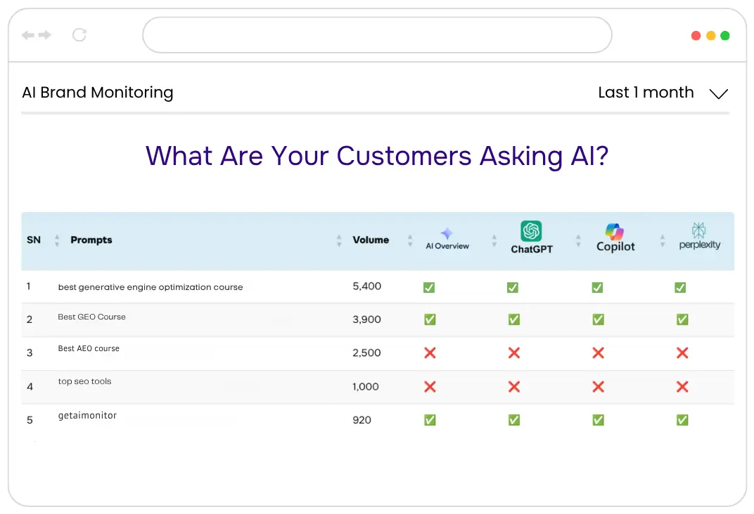Click the browser forward arrow
The height and width of the screenshot is (514, 754).
(45, 35)
